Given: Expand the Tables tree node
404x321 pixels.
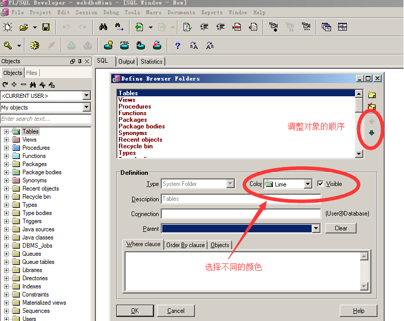Looking at the screenshot, I should point(6,131).
